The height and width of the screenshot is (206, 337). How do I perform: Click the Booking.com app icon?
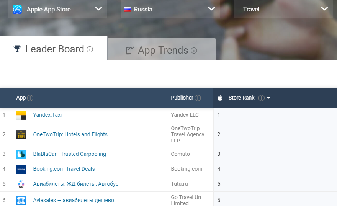pyautogui.click(x=21, y=169)
